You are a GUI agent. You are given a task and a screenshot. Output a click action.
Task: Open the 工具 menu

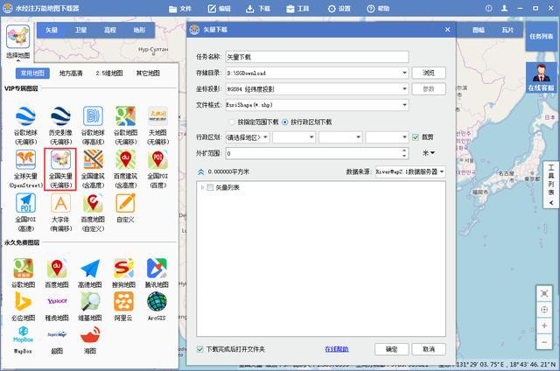pos(297,9)
